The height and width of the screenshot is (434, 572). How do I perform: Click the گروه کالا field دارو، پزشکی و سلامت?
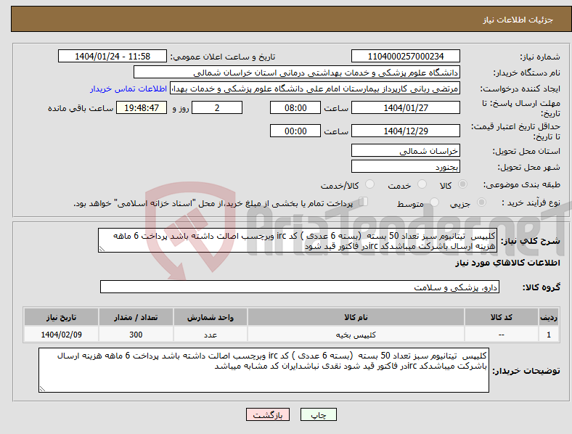300,287
